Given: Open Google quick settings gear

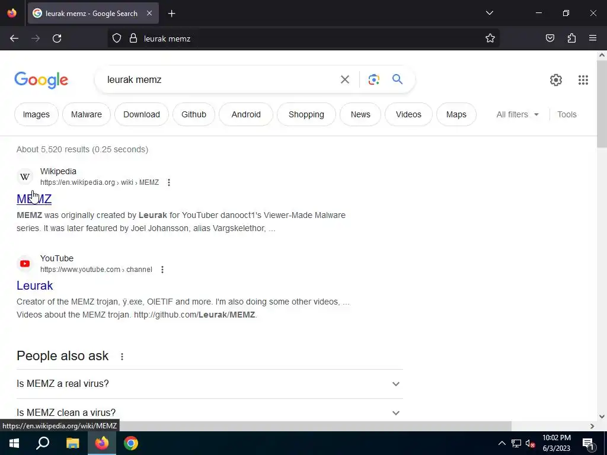Looking at the screenshot, I should point(556,80).
